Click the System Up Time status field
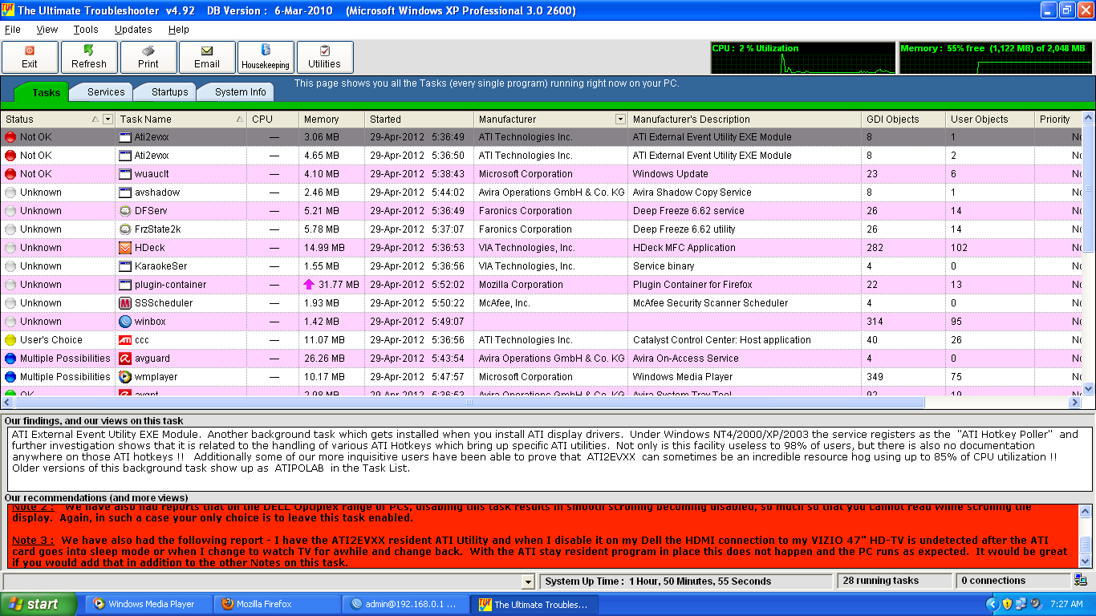This screenshot has width=1096, height=616. click(x=685, y=582)
